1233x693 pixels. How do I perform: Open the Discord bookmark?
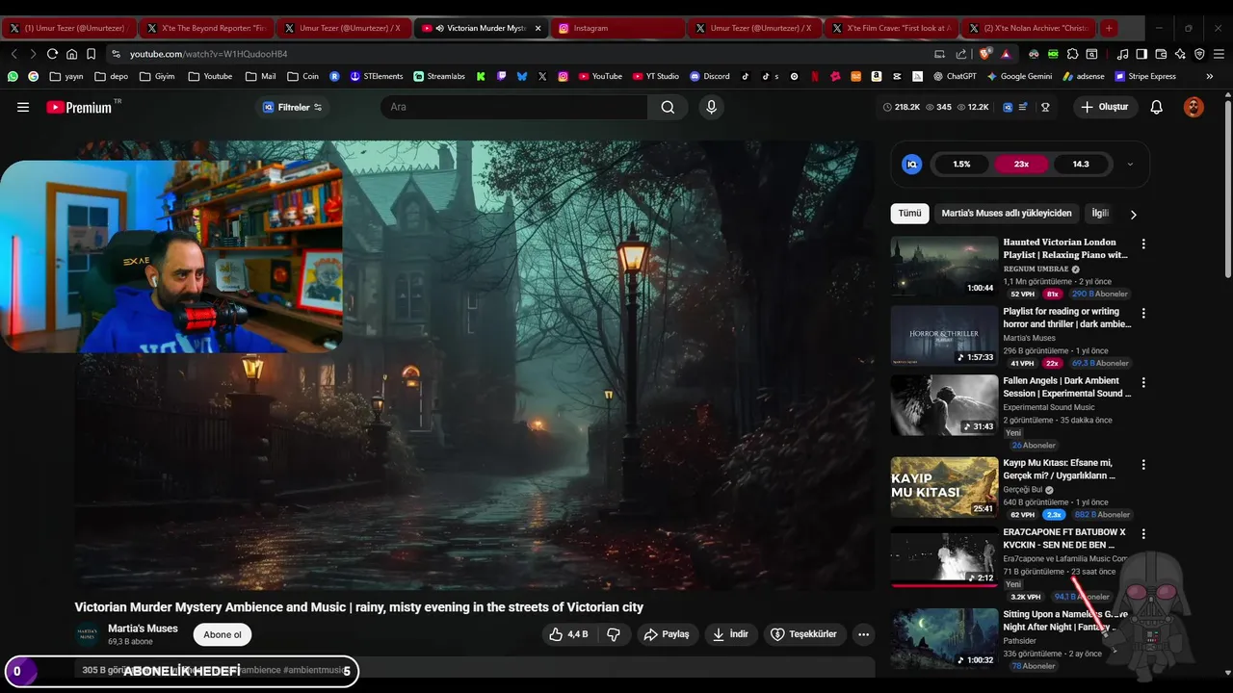[710, 76]
